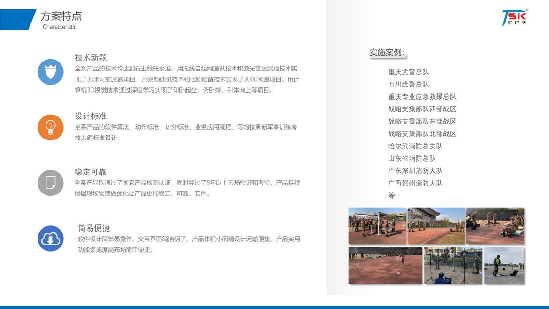This screenshot has height=309, width=549.
Task: Select the 稳定可靠 heading
Action: (91, 172)
